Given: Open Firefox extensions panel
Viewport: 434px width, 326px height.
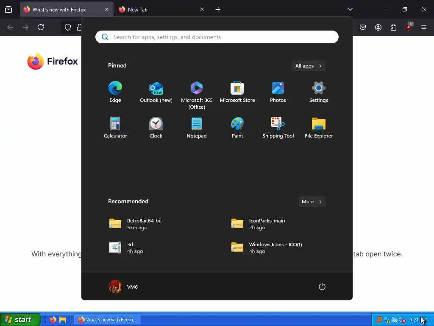Looking at the screenshot, I should [x=393, y=27].
